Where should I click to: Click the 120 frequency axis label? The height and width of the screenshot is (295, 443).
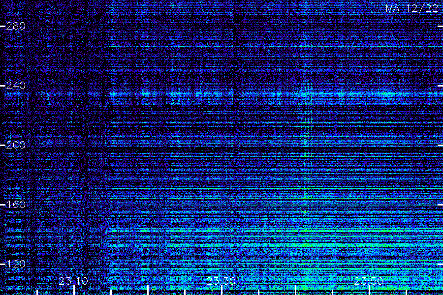tap(16, 264)
